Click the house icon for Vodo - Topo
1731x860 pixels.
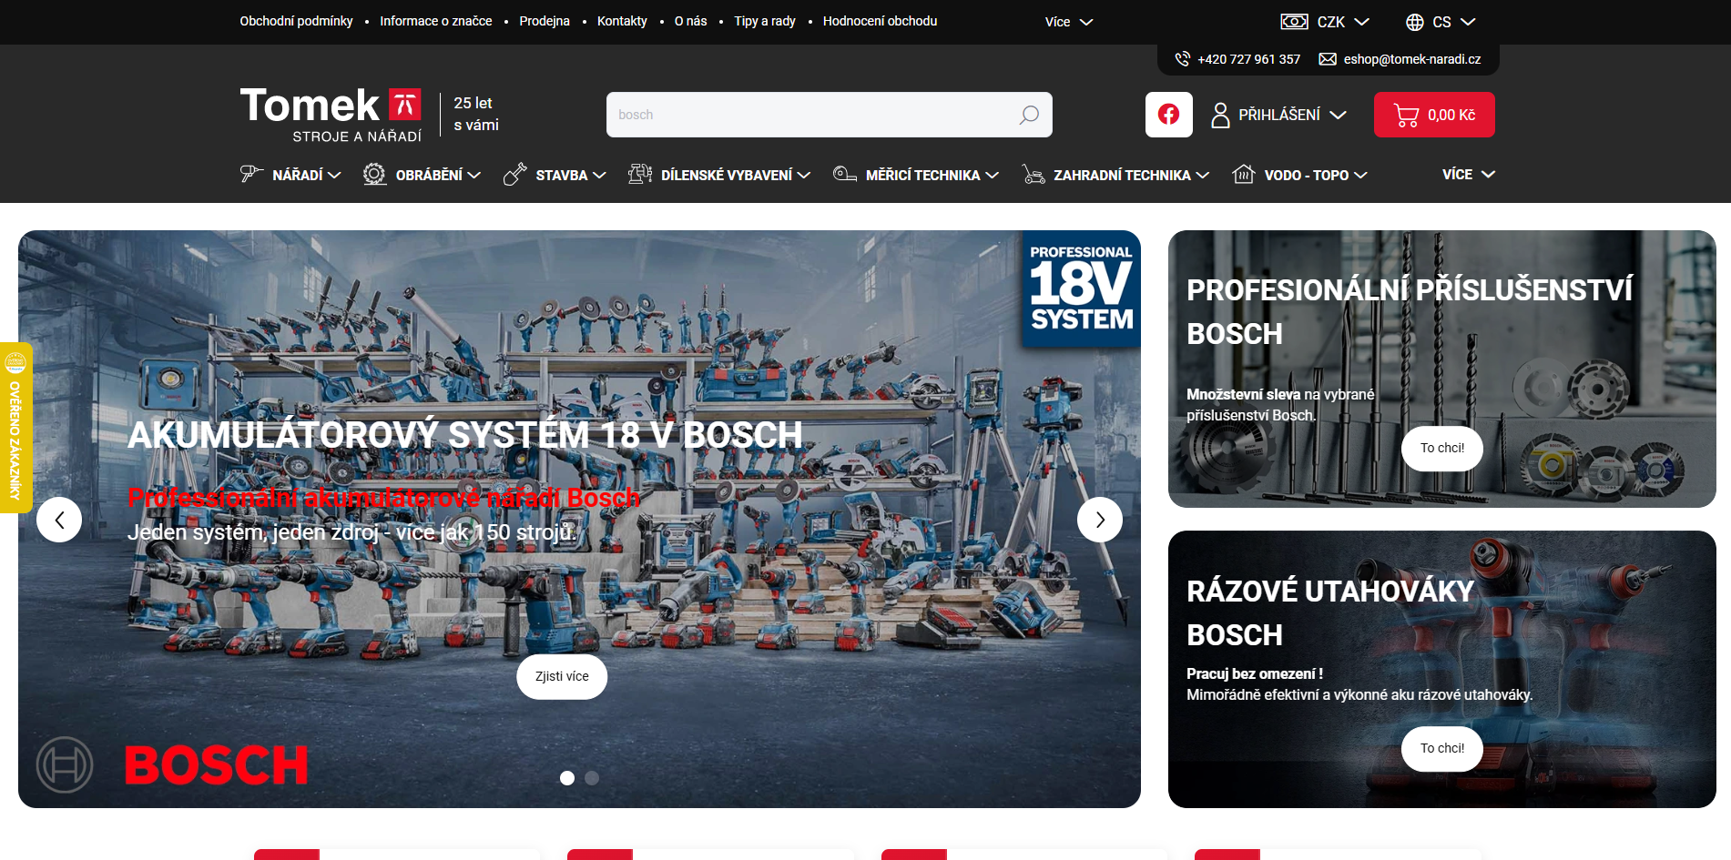click(1244, 174)
